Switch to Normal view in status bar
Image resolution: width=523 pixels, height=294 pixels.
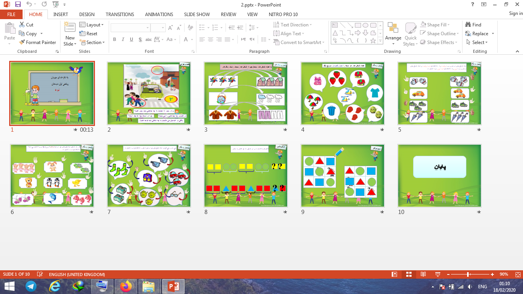(394, 274)
